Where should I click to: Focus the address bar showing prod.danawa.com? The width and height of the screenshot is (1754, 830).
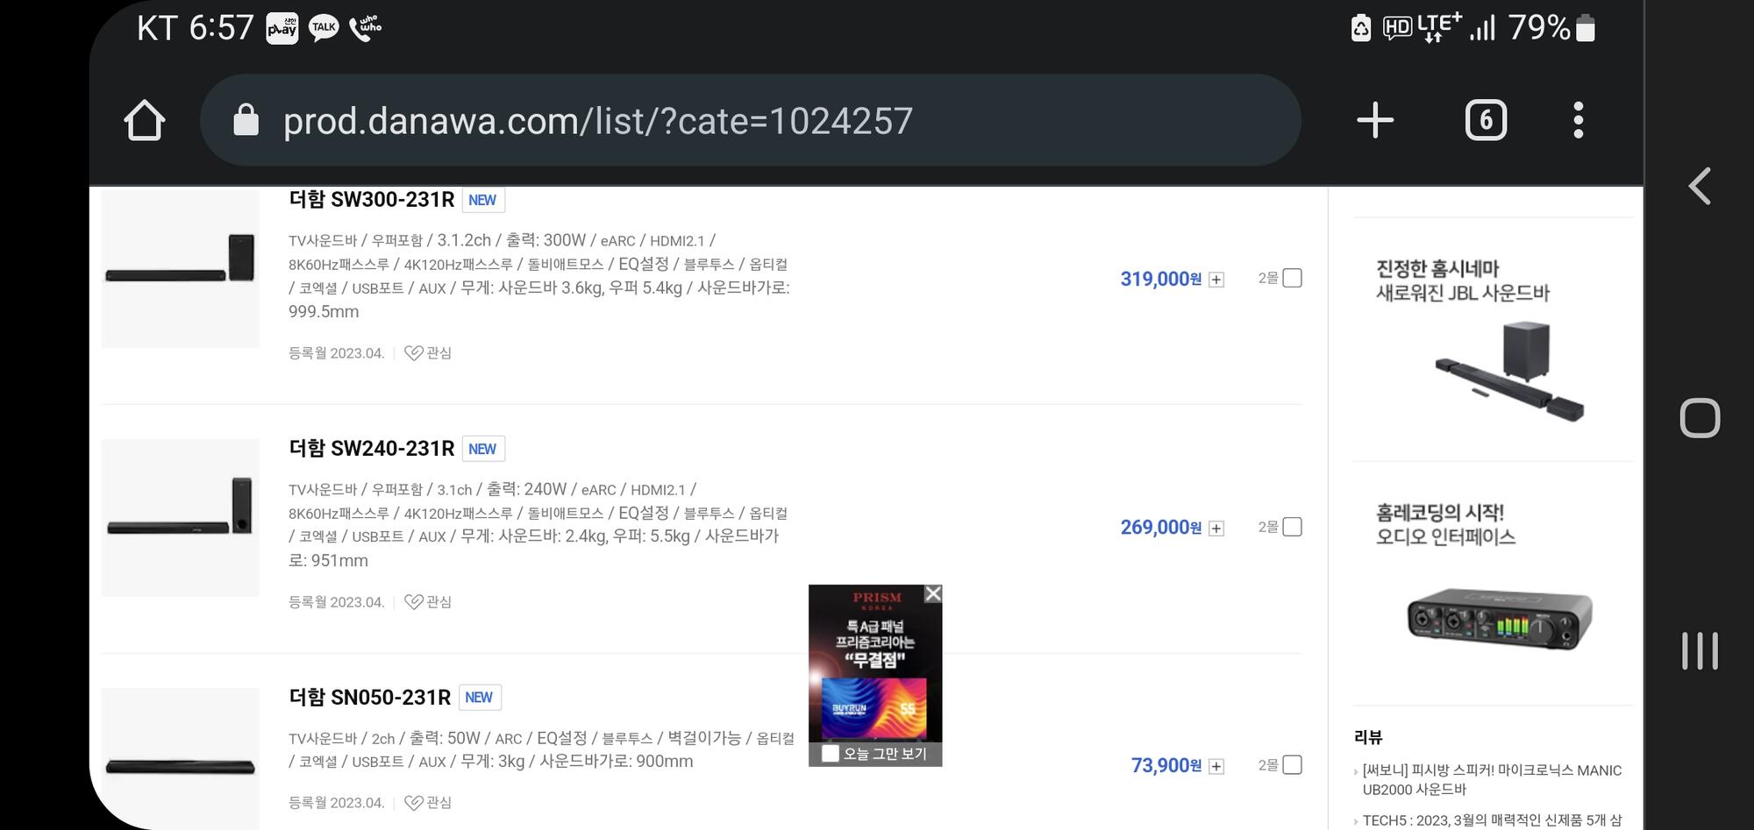(x=750, y=120)
